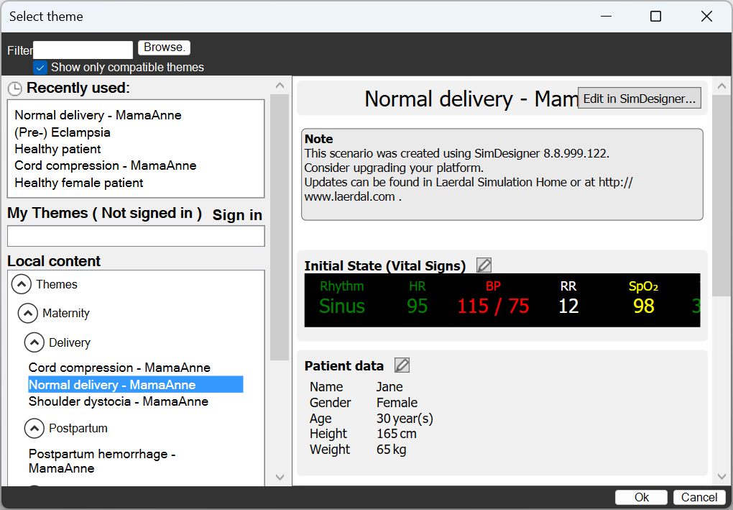Collapse the Themes tree node

22,284
